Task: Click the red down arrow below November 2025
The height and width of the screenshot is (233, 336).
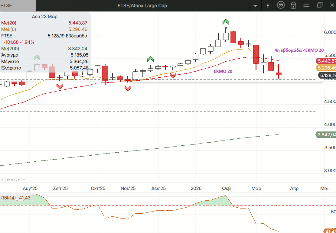Action: pos(128,88)
